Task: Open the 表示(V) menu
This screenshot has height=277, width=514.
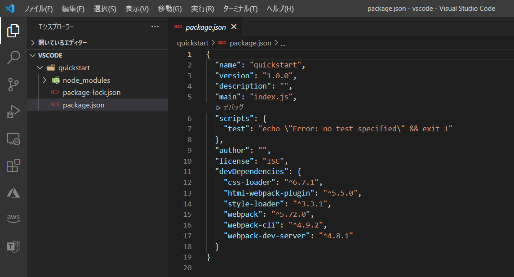Action: click(137, 9)
